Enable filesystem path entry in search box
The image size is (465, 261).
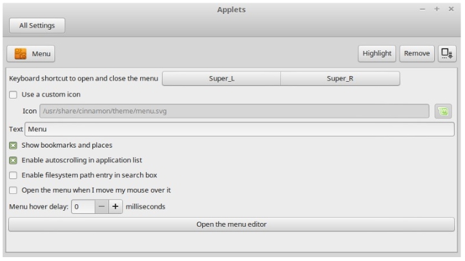coord(13,175)
